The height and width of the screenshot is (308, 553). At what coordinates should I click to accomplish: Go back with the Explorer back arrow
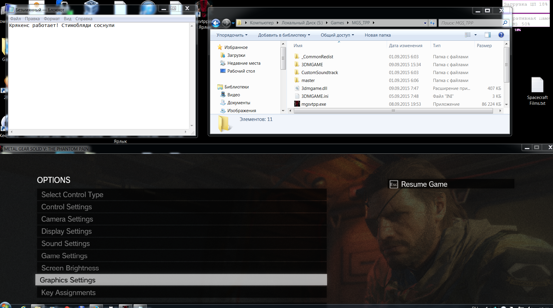pos(216,23)
